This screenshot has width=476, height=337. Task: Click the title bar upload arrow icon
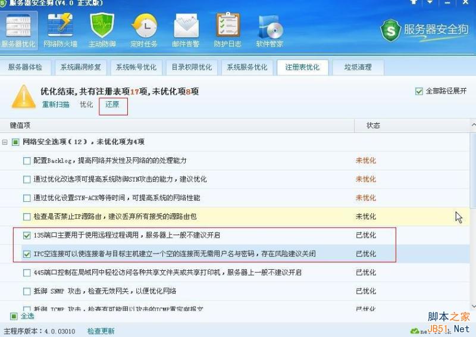[414, 2]
